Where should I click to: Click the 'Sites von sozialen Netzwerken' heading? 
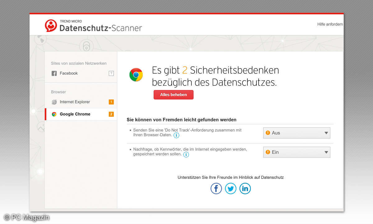click(79, 63)
